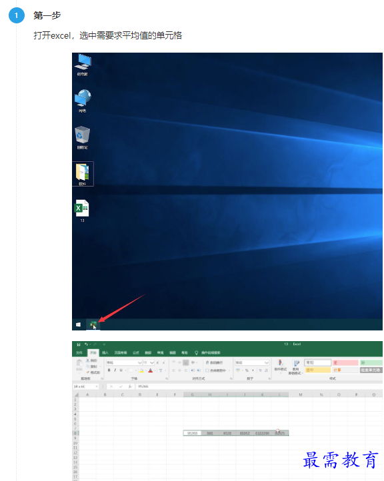This screenshot has height=481, width=384.
Task: Switch to the Data tab
Action: tap(148, 353)
